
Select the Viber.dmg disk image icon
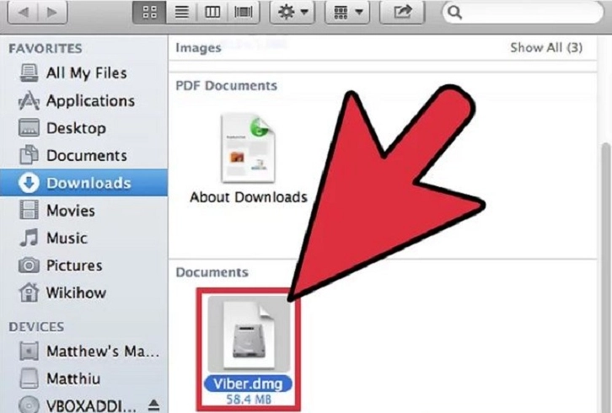[249, 333]
